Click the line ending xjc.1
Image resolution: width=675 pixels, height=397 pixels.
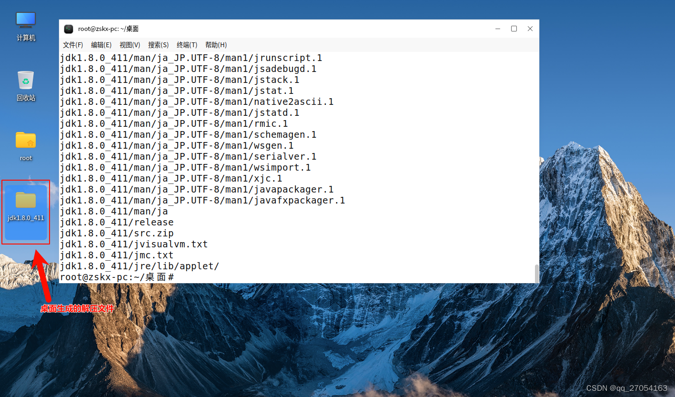click(x=171, y=178)
